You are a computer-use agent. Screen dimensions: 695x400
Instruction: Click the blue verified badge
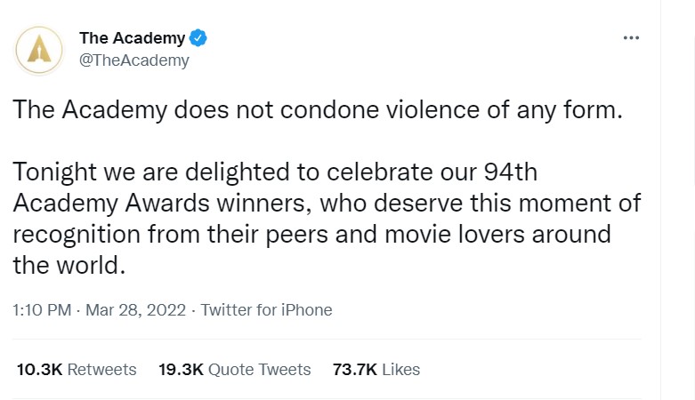point(199,38)
